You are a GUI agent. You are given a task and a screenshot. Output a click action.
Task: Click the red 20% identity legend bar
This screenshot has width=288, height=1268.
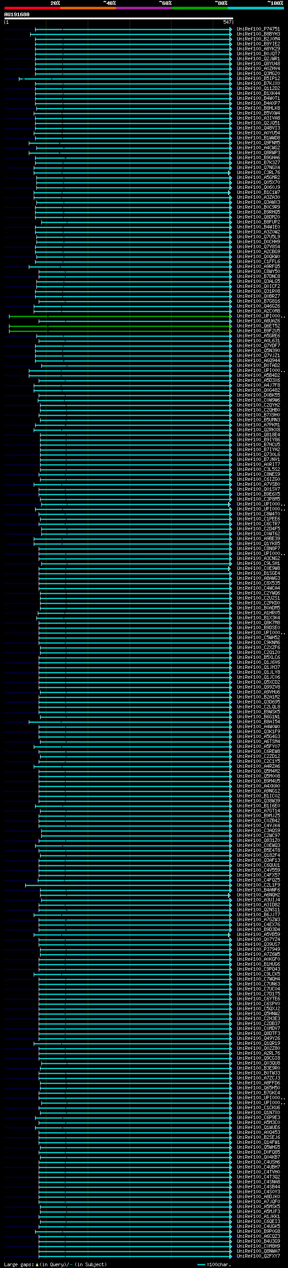pos(32,8)
